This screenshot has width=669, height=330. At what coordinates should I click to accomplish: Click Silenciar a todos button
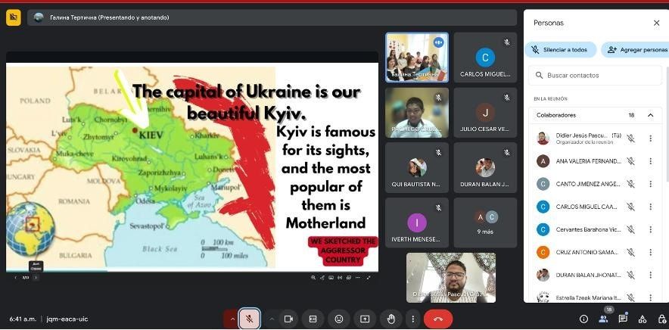coord(560,50)
